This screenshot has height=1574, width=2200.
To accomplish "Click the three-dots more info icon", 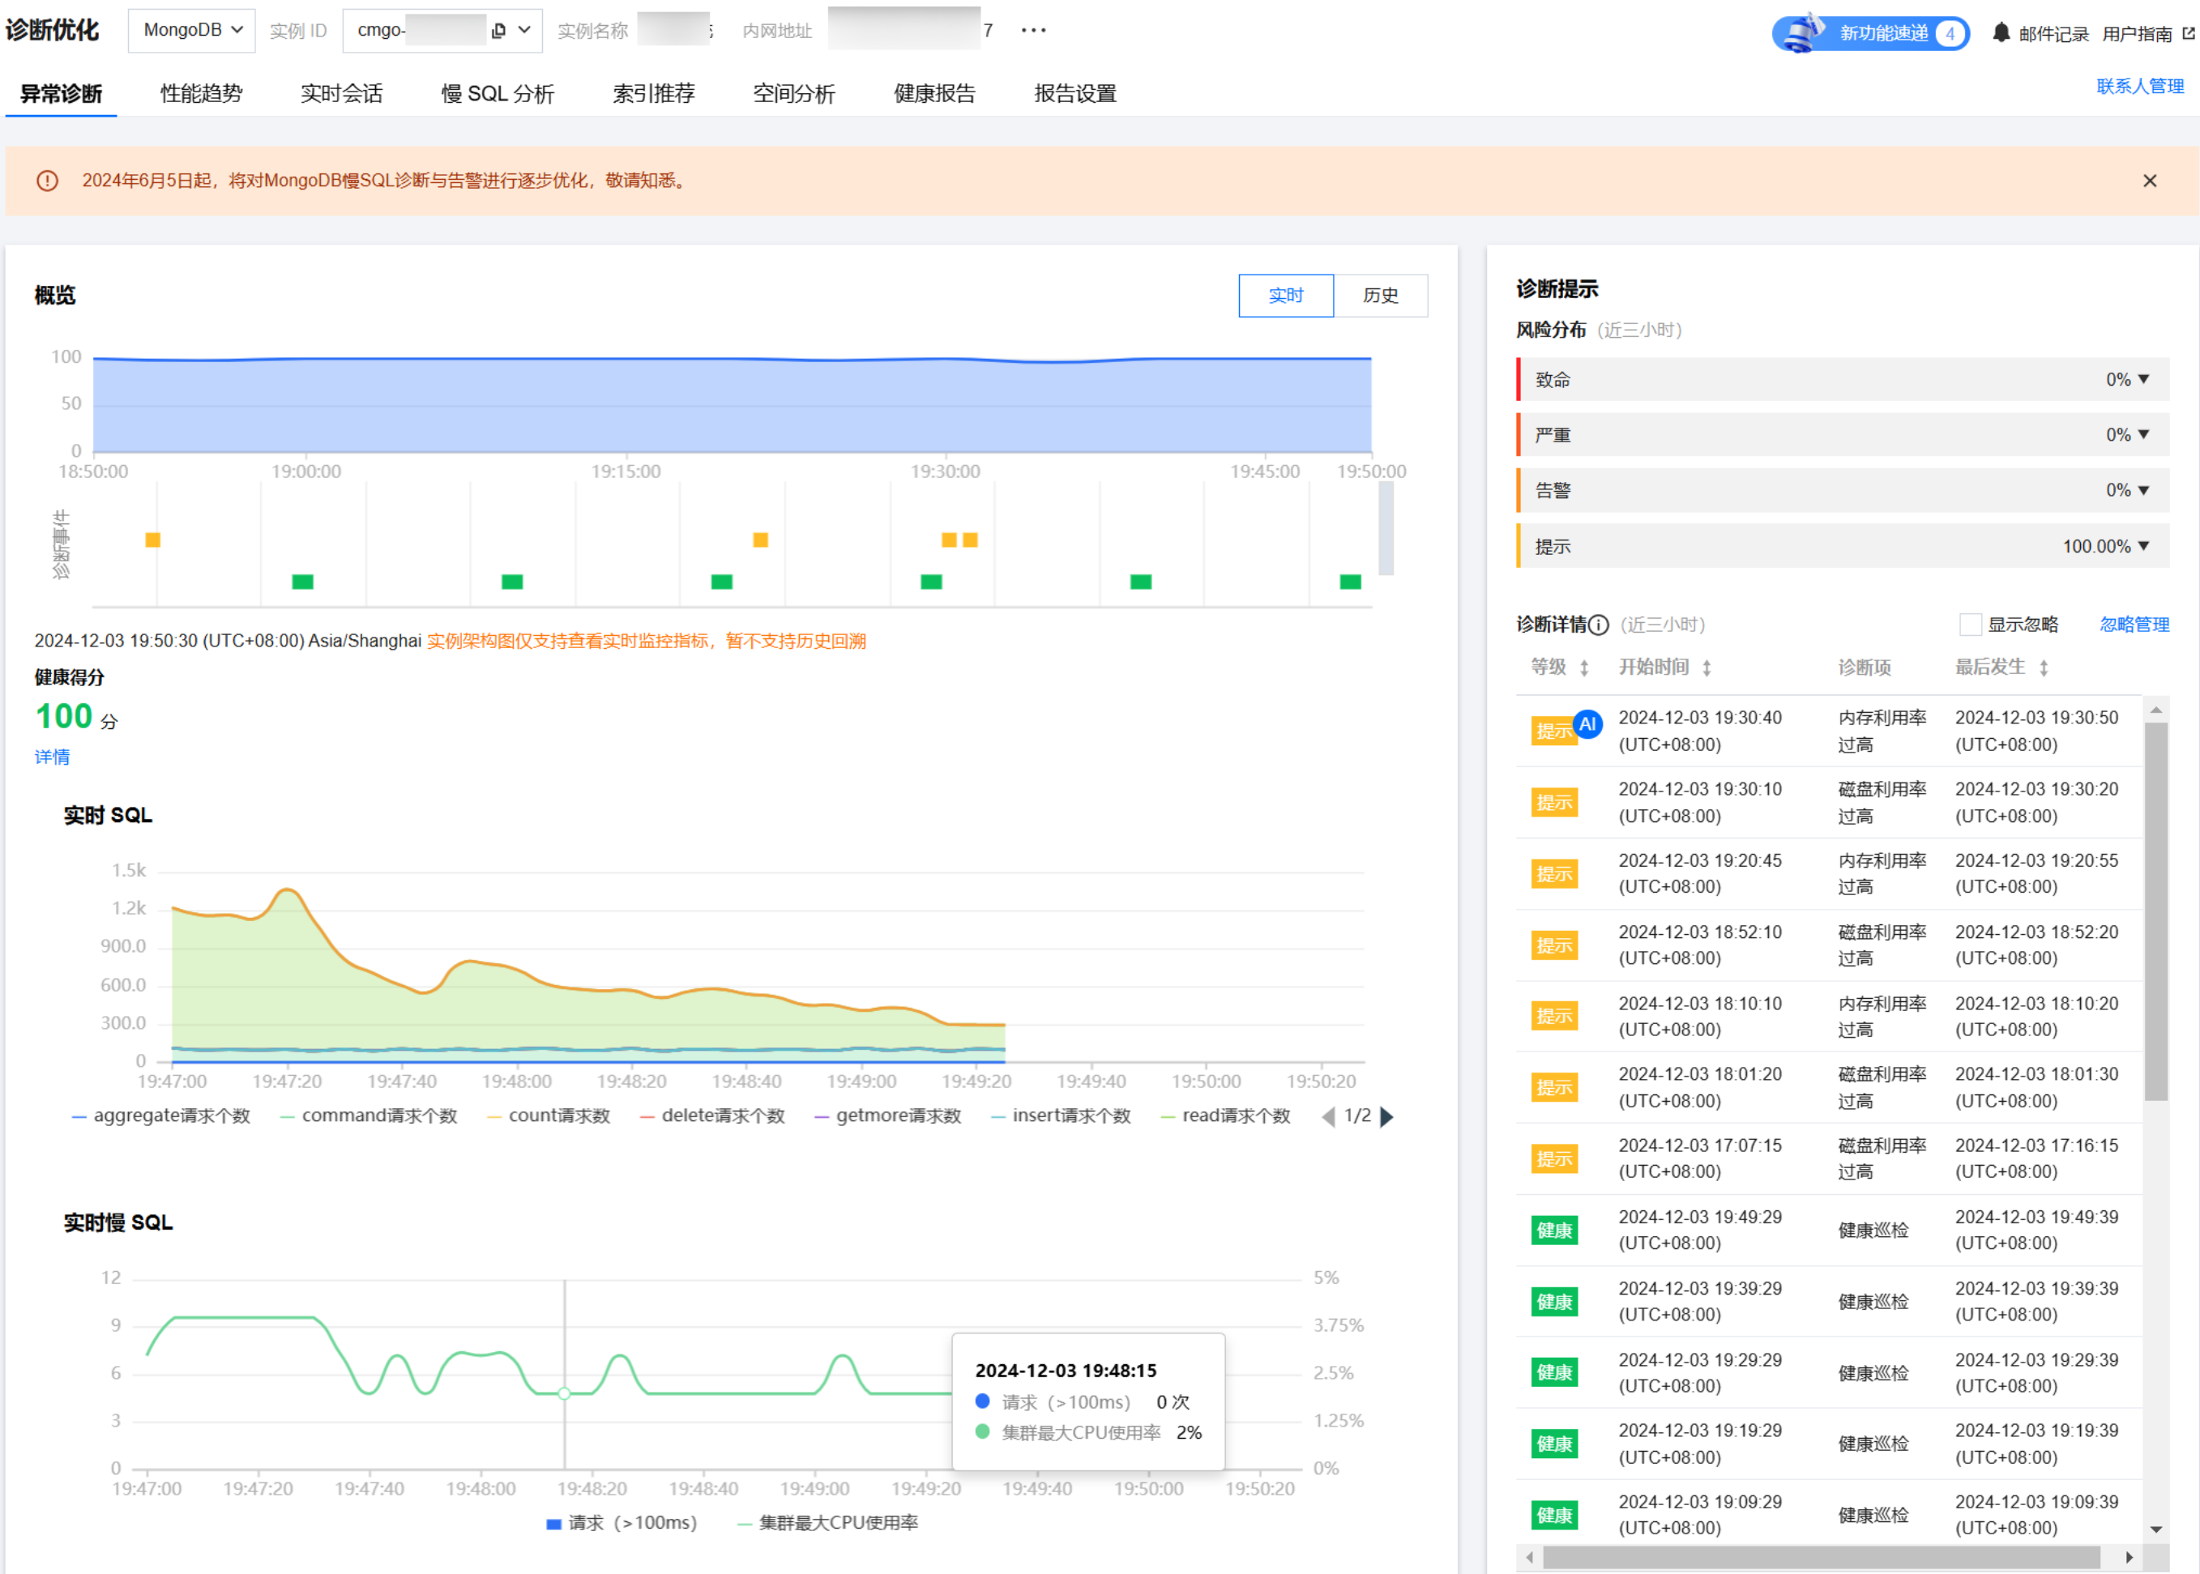I will [x=1034, y=31].
